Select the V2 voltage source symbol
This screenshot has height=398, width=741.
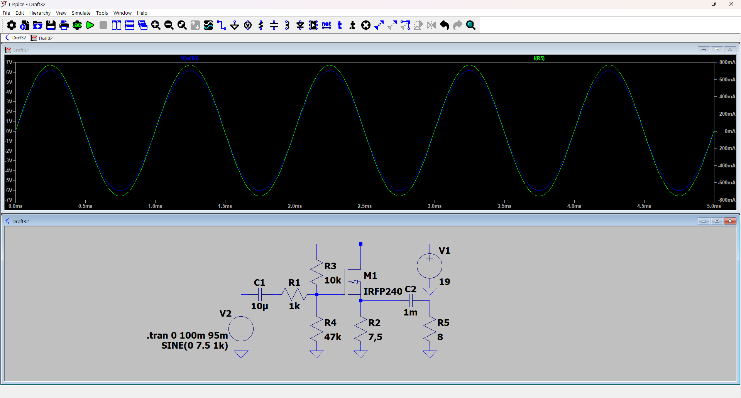(x=241, y=329)
